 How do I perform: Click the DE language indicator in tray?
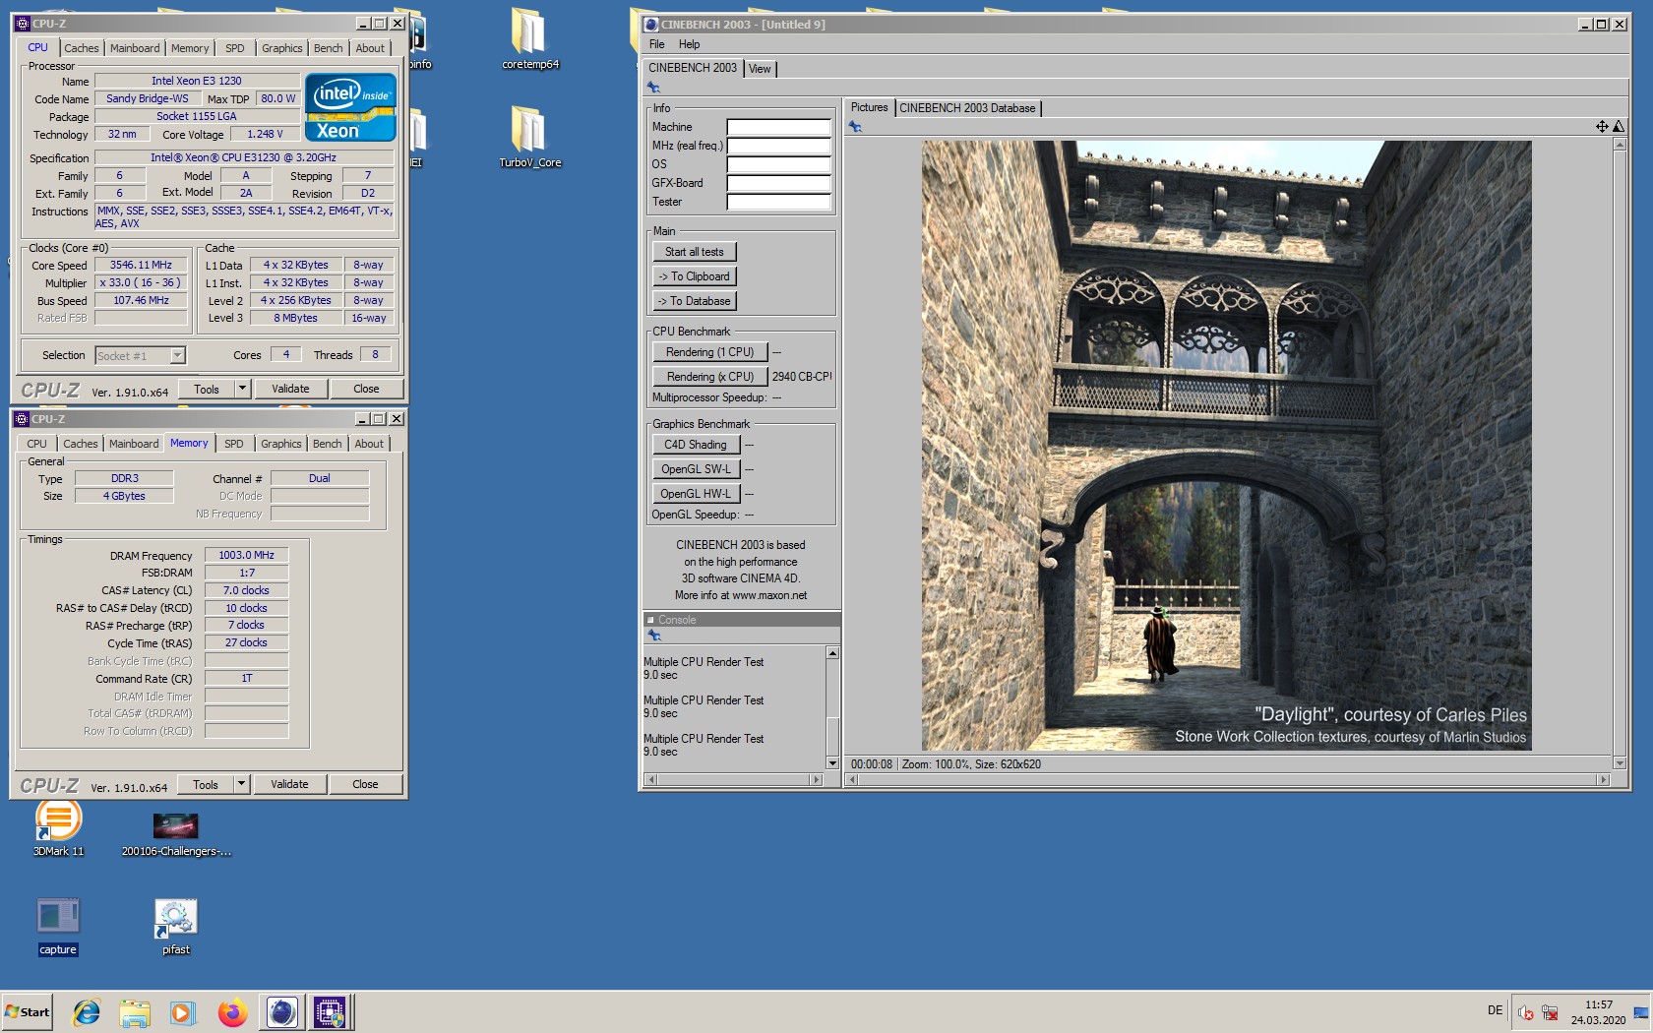1495,1010
